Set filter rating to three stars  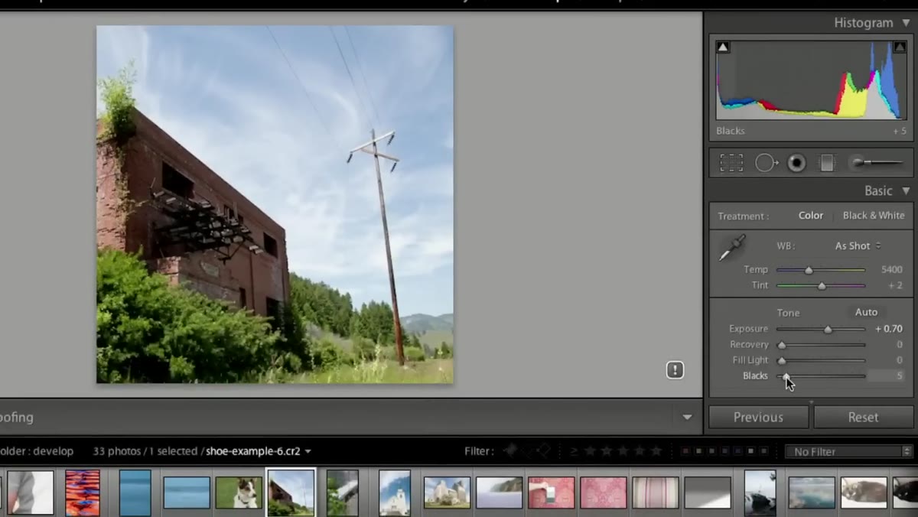pos(623,451)
